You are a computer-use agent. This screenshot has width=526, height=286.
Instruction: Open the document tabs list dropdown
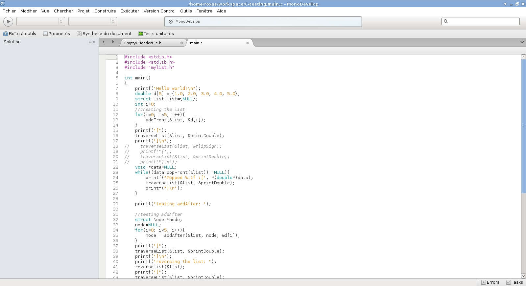click(522, 42)
